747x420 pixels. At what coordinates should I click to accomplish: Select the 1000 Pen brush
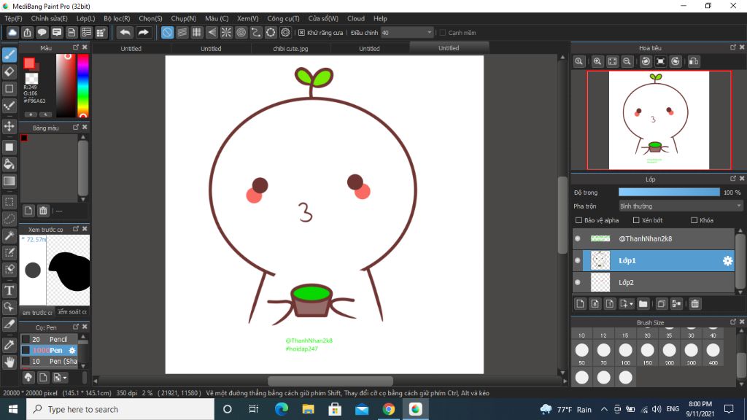point(49,350)
